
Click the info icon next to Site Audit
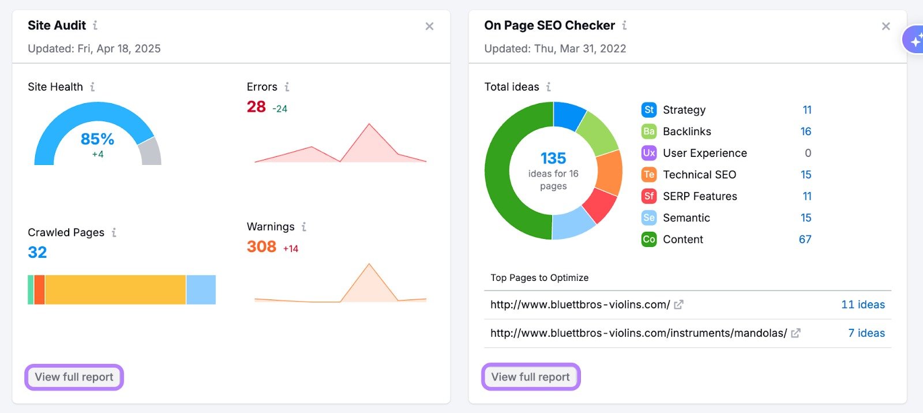[x=95, y=25]
